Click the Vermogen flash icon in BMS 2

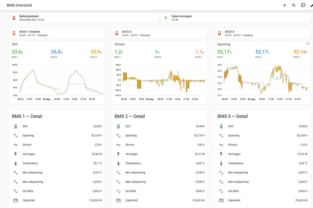point(119,154)
